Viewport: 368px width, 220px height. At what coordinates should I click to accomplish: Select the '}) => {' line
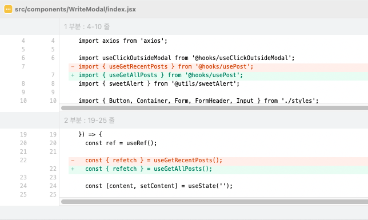tap(90, 134)
